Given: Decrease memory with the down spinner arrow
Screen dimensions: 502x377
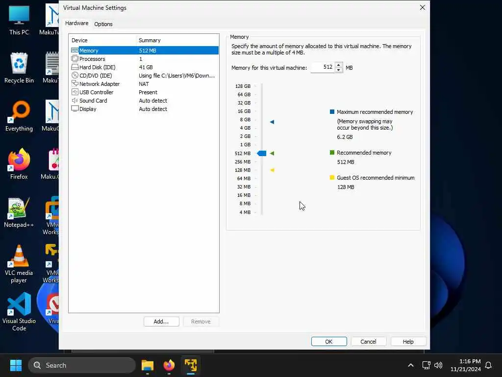Looking at the screenshot, I should (x=338, y=70).
